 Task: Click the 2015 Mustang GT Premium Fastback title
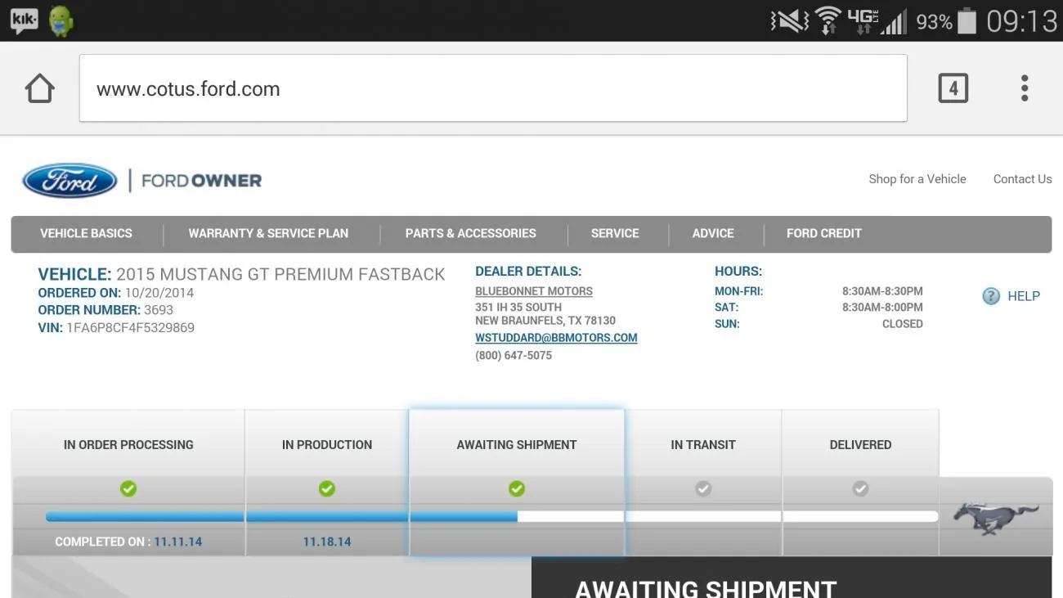[x=280, y=275]
